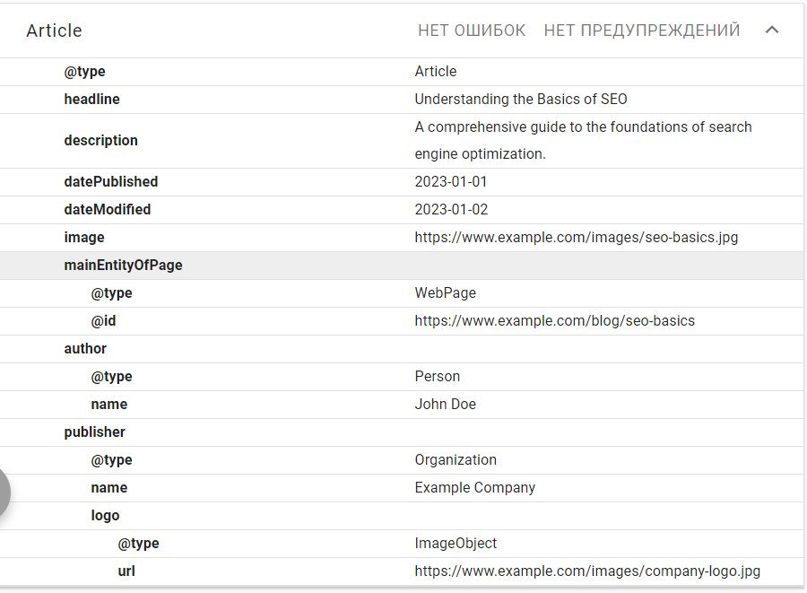Click the НЕТ ОШИБОК status label

point(472,31)
